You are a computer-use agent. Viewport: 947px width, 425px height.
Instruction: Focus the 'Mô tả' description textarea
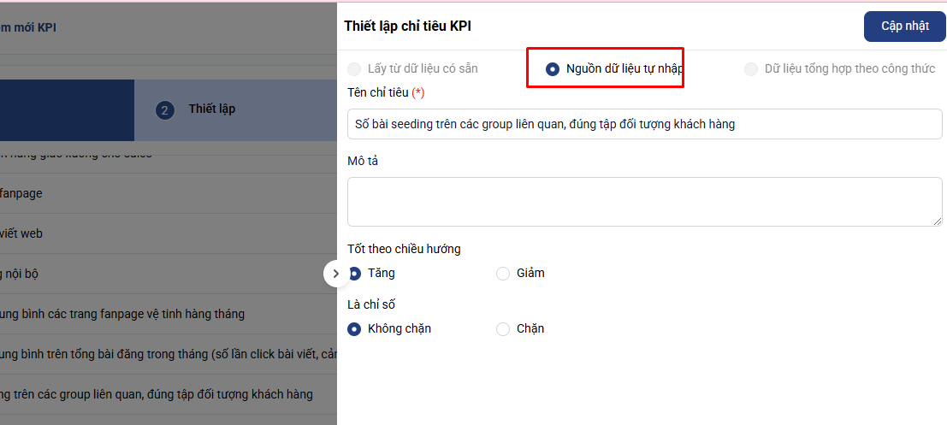tap(644, 202)
